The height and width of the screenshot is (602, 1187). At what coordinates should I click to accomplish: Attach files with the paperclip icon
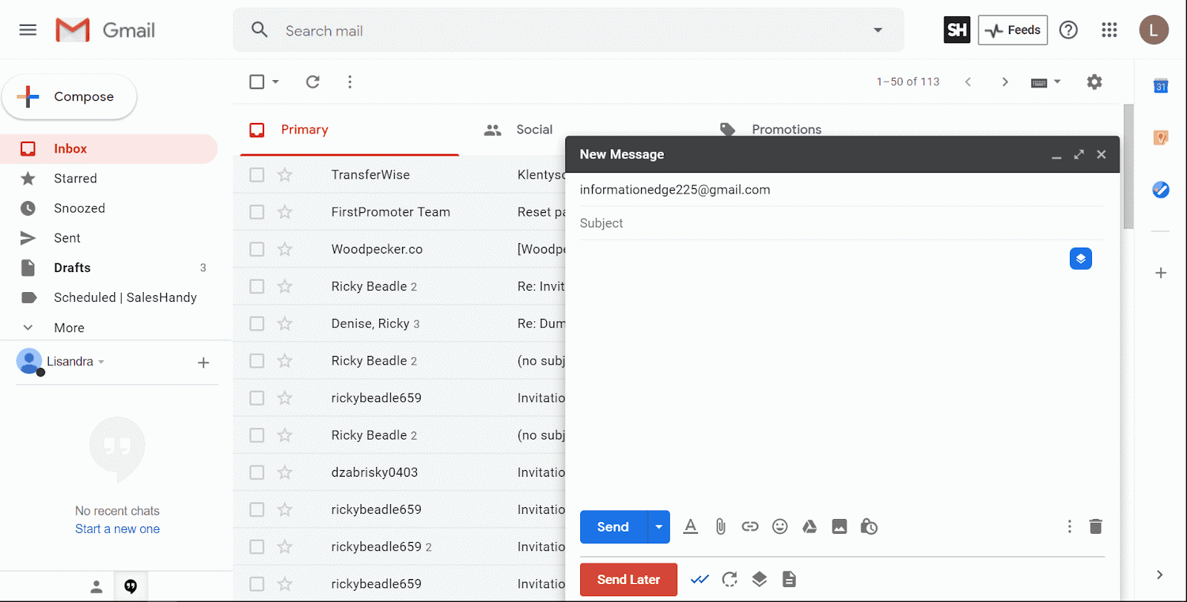pyautogui.click(x=720, y=526)
